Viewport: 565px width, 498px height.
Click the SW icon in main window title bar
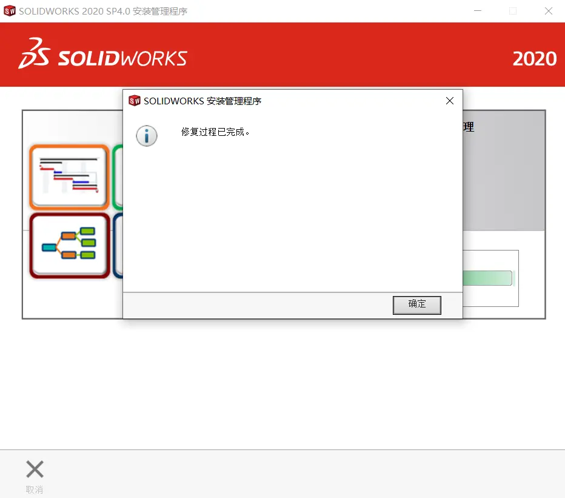(10, 11)
